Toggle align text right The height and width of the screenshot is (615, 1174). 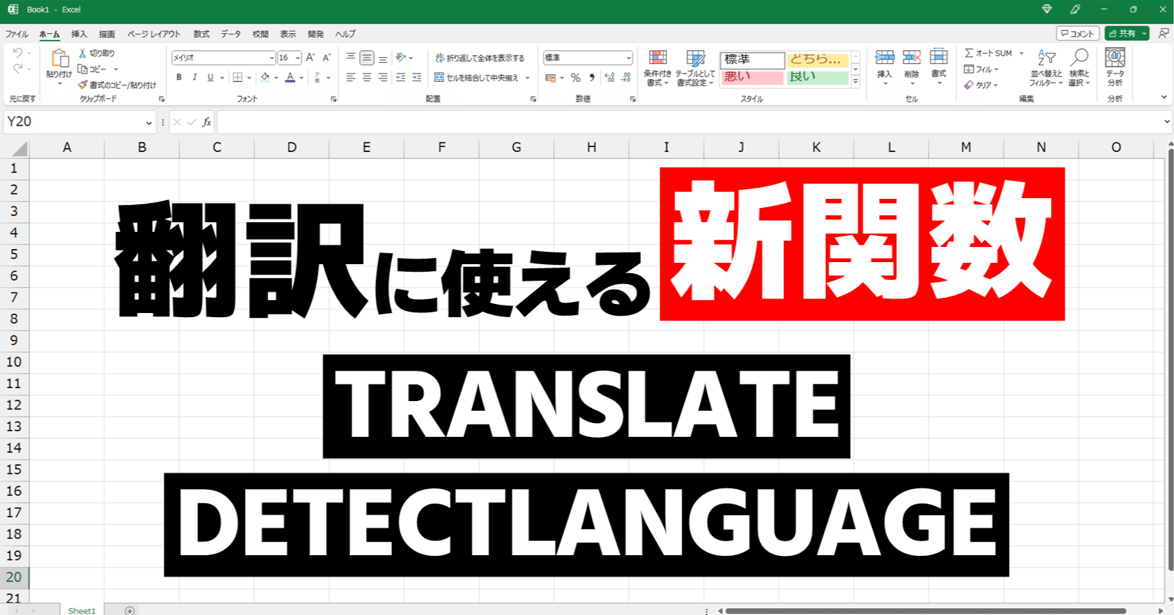[382, 78]
